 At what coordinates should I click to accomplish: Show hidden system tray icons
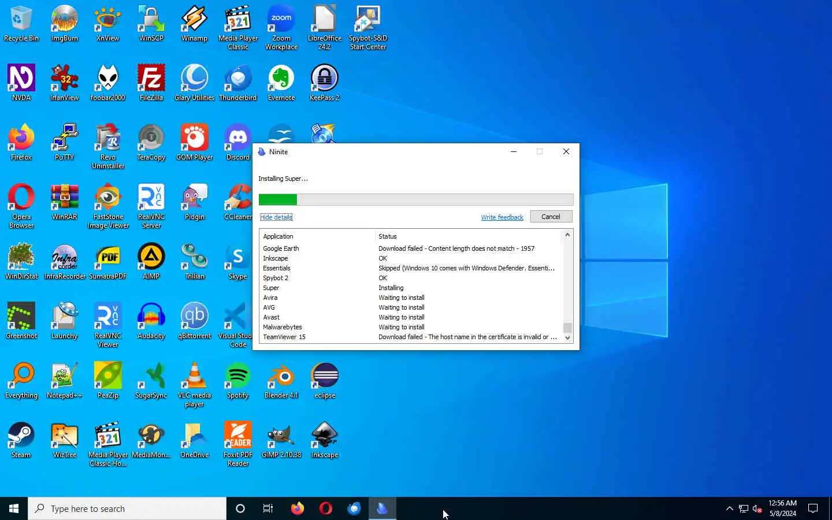[729, 508]
